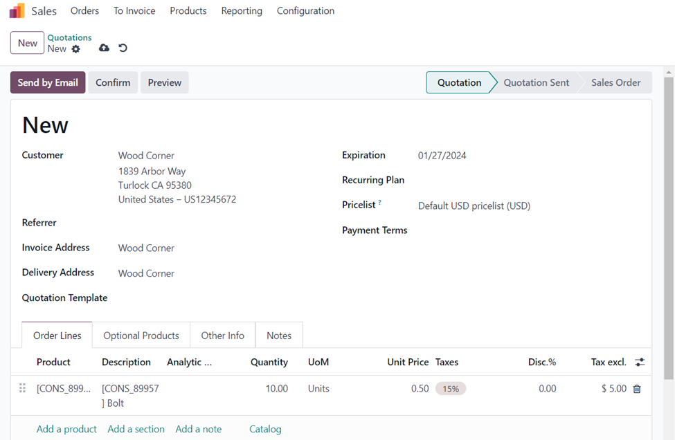
Task: Open the gear actions menu next to New
Action: [76, 49]
